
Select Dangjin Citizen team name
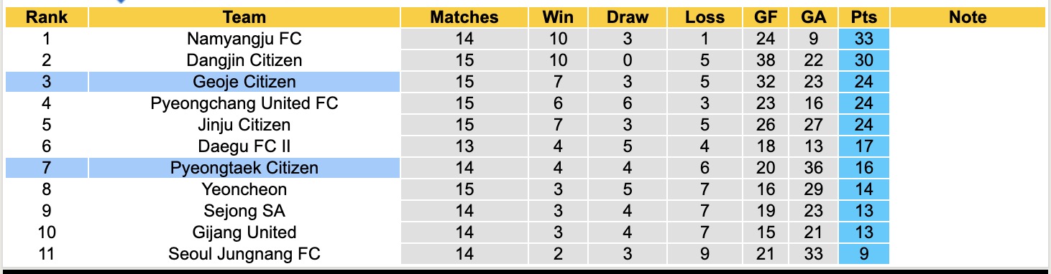point(244,60)
